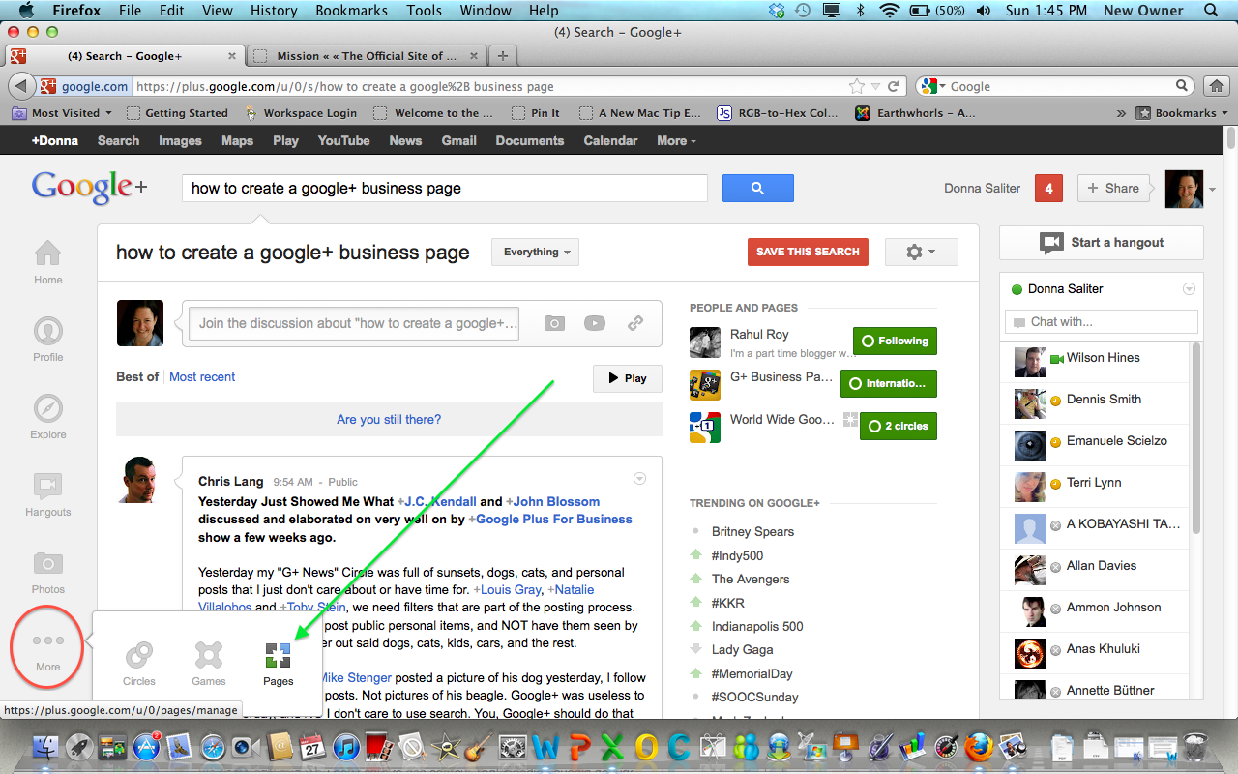1238x774 pixels.
Task: Open Games from the More popup
Action: click(209, 664)
